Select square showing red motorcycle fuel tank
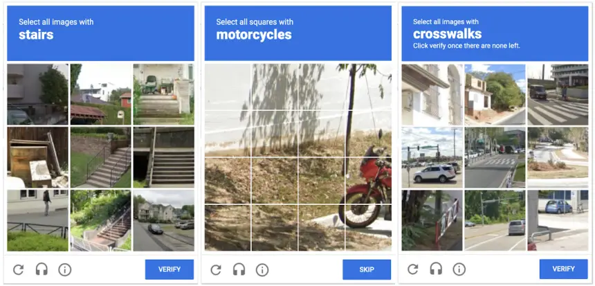 click(x=369, y=181)
